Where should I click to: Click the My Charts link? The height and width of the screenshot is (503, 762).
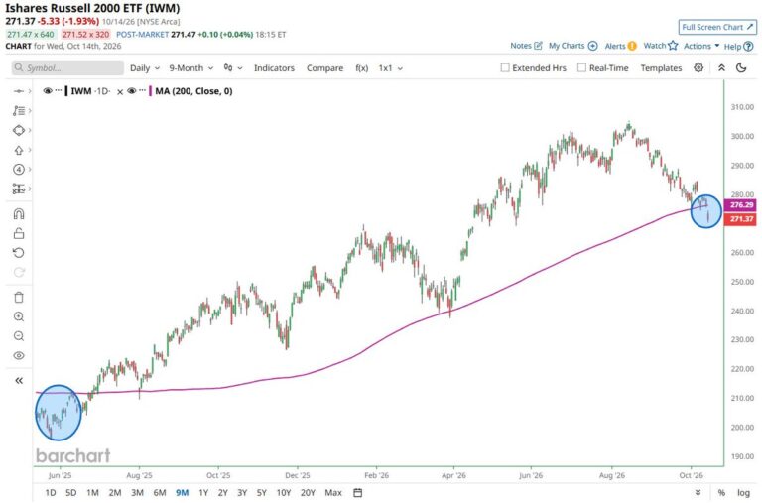[567, 46]
